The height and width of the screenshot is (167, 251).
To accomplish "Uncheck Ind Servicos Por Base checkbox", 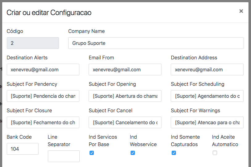I will 92,153.
